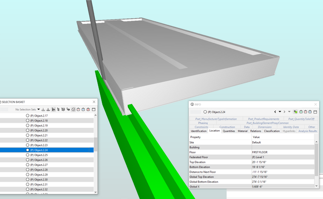Switch to the Identification tab
Image resolution: width=323 pixels, height=199 pixels.
[198, 131]
